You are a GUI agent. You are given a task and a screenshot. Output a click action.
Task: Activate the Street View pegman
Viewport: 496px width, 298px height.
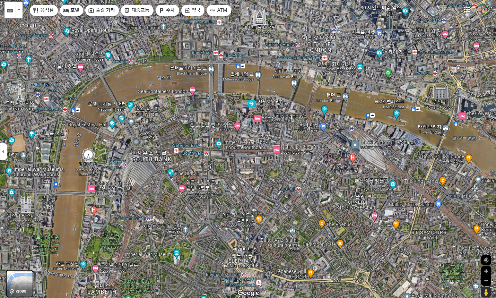pos(486,292)
